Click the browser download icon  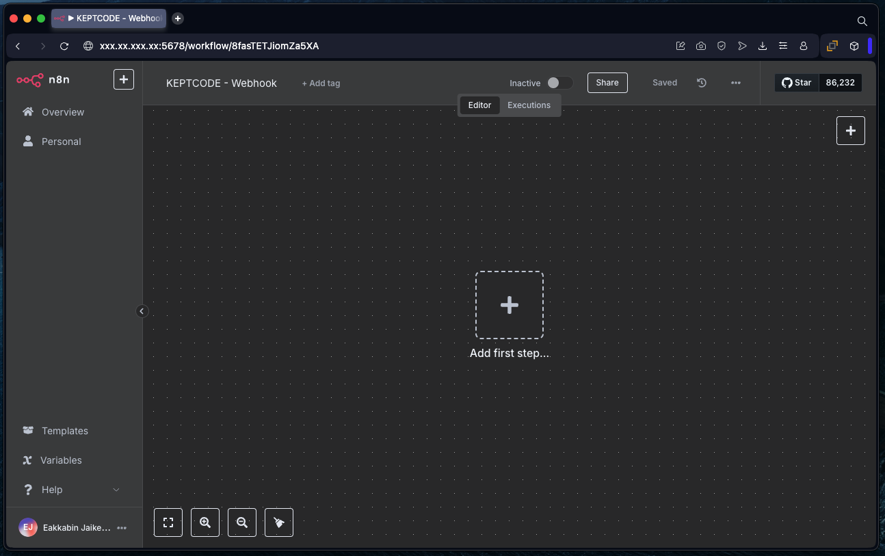(763, 47)
